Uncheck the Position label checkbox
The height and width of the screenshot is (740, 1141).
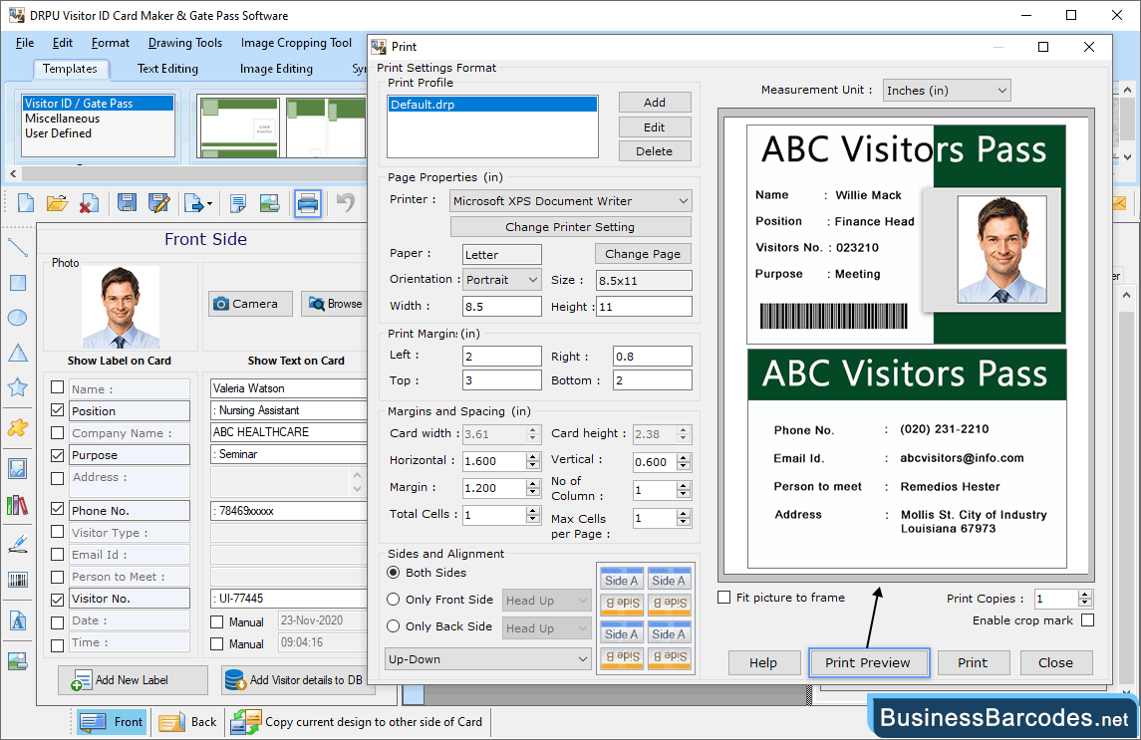[x=58, y=409]
